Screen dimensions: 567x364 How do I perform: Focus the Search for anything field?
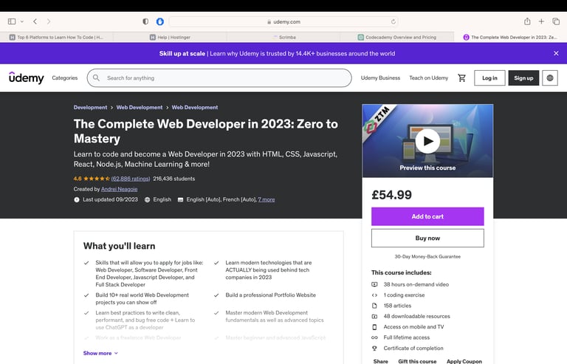click(x=219, y=78)
